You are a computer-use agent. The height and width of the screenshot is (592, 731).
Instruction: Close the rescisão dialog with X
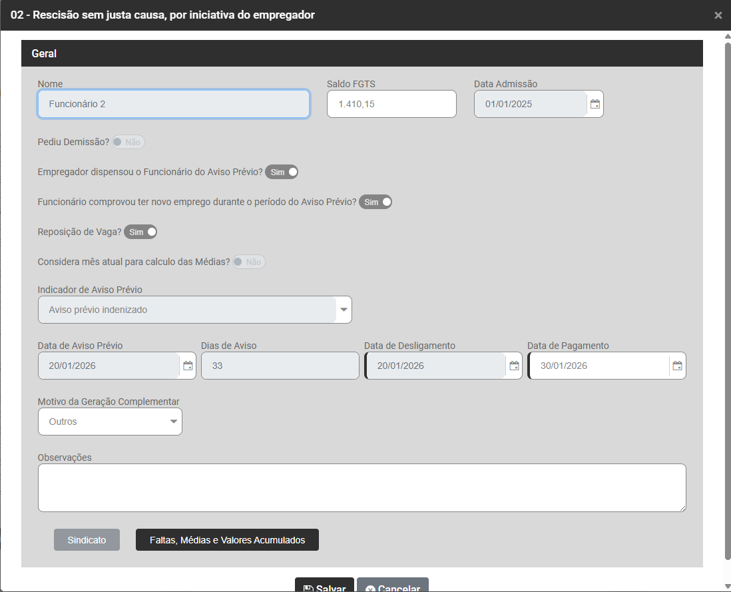coord(718,15)
